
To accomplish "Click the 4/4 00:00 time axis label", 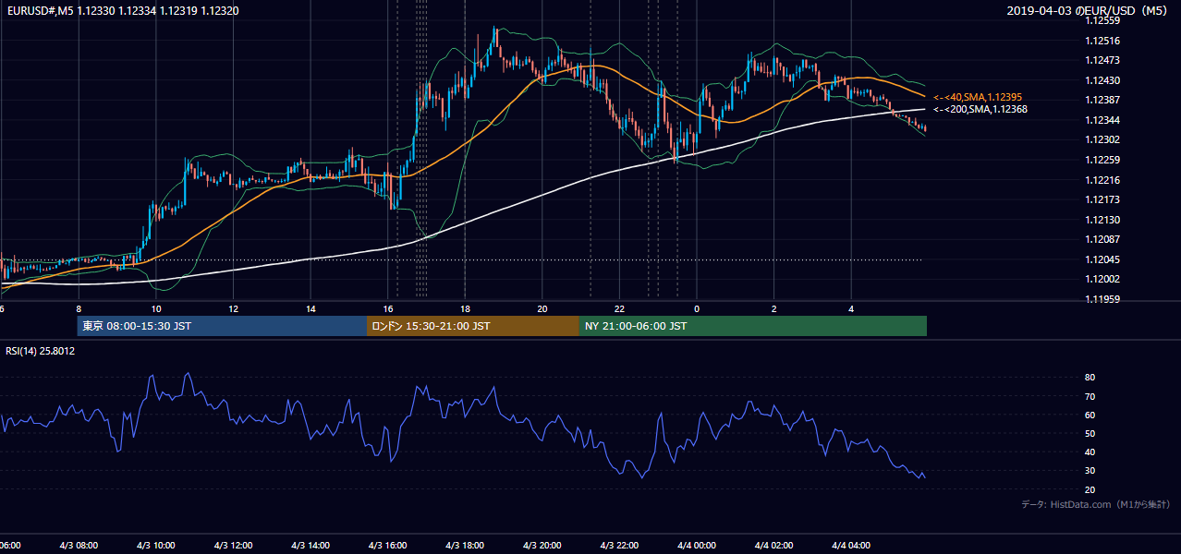I will pyautogui.click(x=697, y=545).
